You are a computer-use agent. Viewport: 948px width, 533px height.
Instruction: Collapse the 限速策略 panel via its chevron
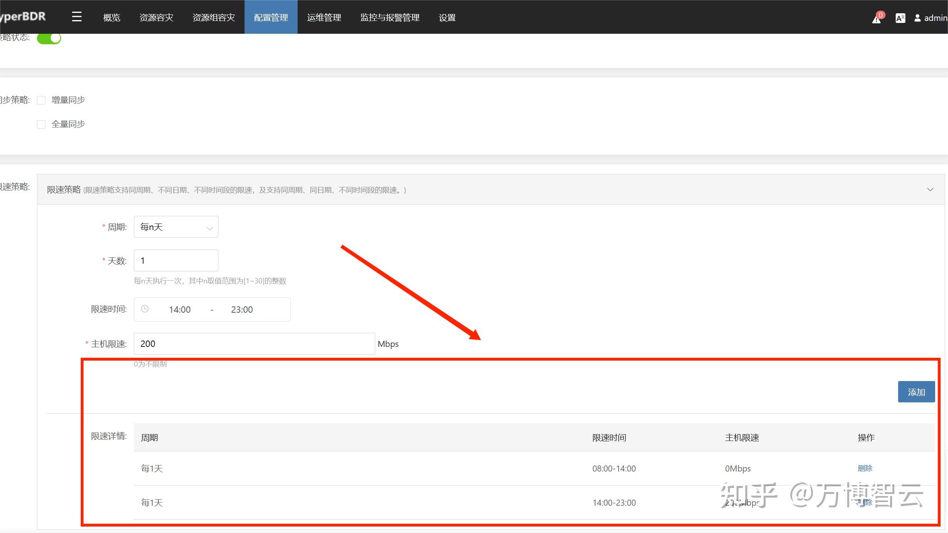click(x=930, y=189)
